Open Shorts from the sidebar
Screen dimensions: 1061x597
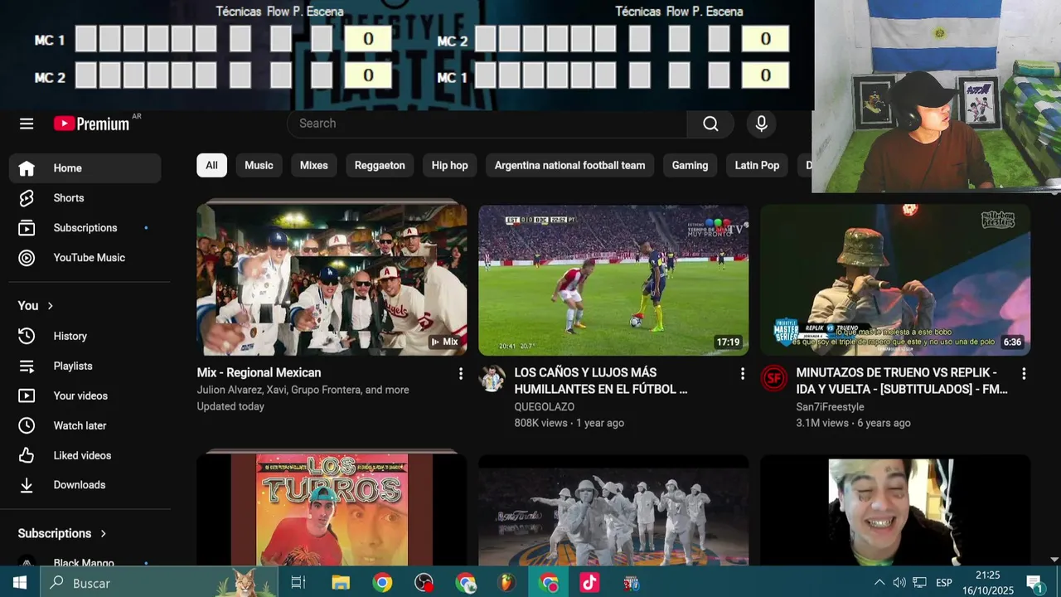[x=85, y=198]
